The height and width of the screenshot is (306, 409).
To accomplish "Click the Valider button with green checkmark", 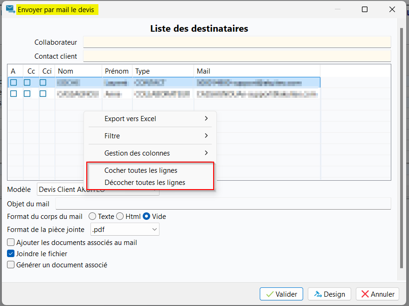I will coord(281,294).
